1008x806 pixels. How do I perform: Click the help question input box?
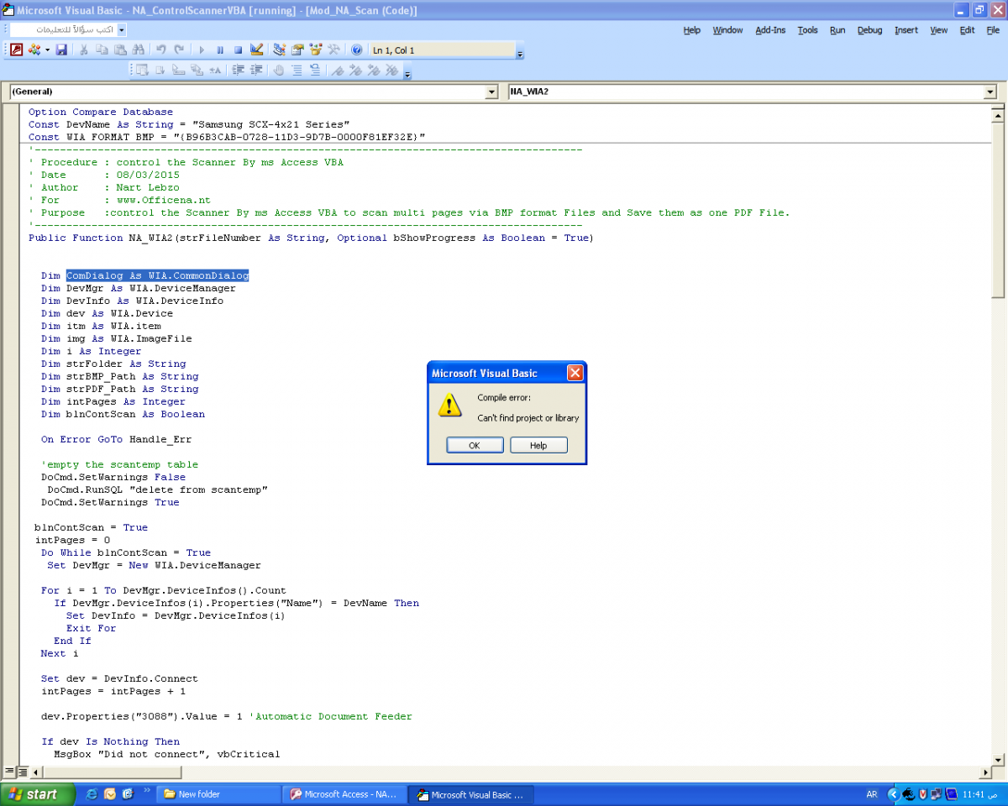click(x=63, y=29)
